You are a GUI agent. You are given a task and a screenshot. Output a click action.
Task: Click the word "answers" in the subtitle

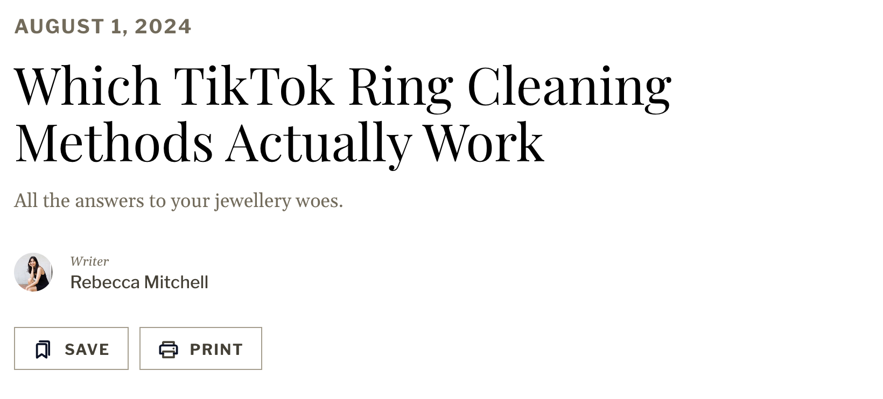click(x=109, y=201)
